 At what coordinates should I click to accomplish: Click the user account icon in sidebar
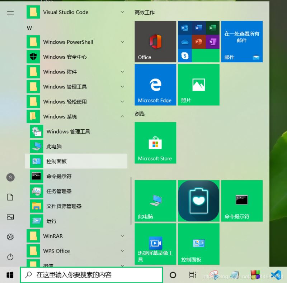pos(10,177)
